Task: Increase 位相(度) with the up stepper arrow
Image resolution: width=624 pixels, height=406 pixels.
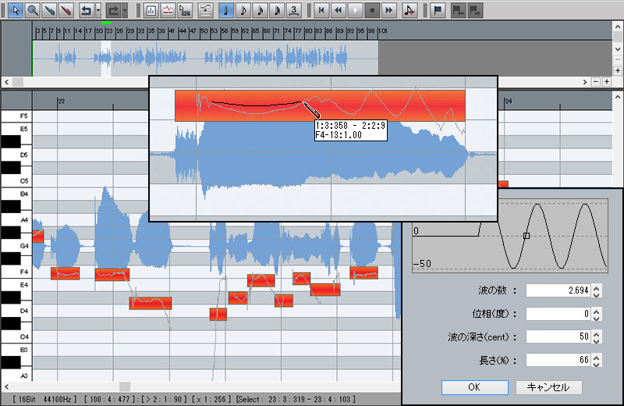Action: tap(596, 311)
